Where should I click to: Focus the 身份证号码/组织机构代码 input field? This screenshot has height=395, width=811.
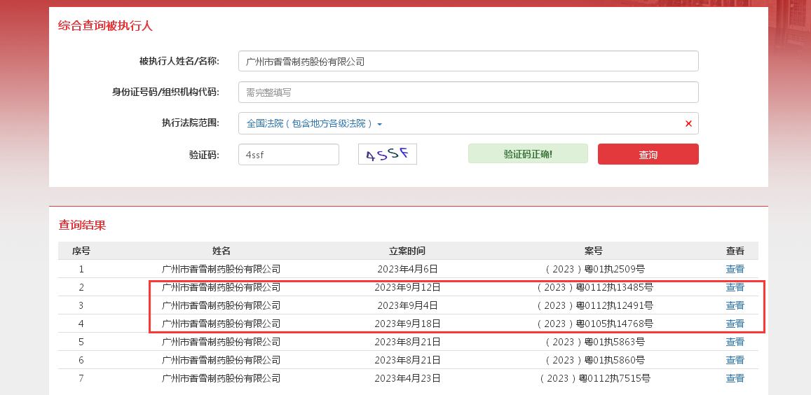point(468,92)
